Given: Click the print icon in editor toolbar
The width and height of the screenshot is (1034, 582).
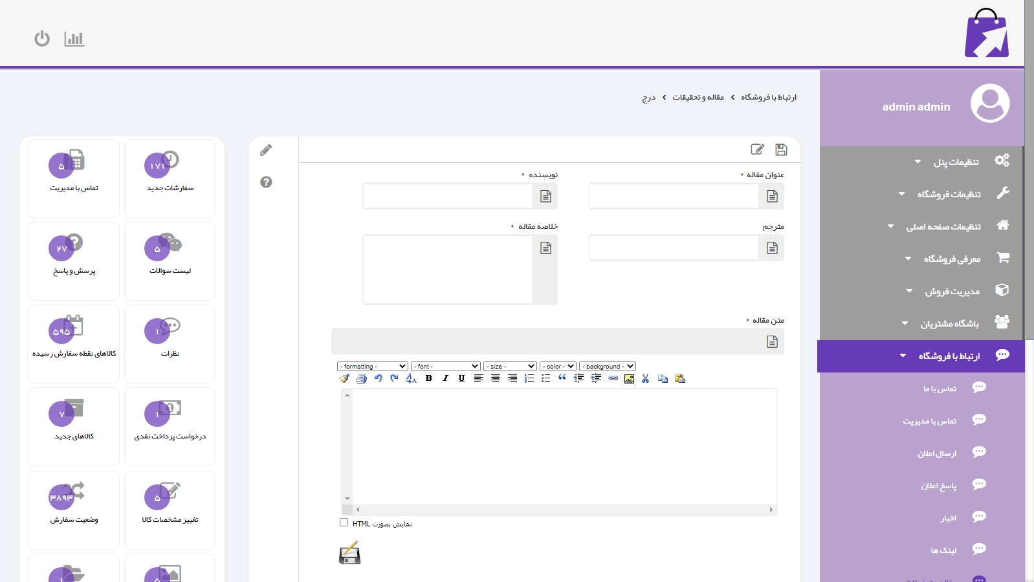Looking at the screenshot, I should pos(361,378).
